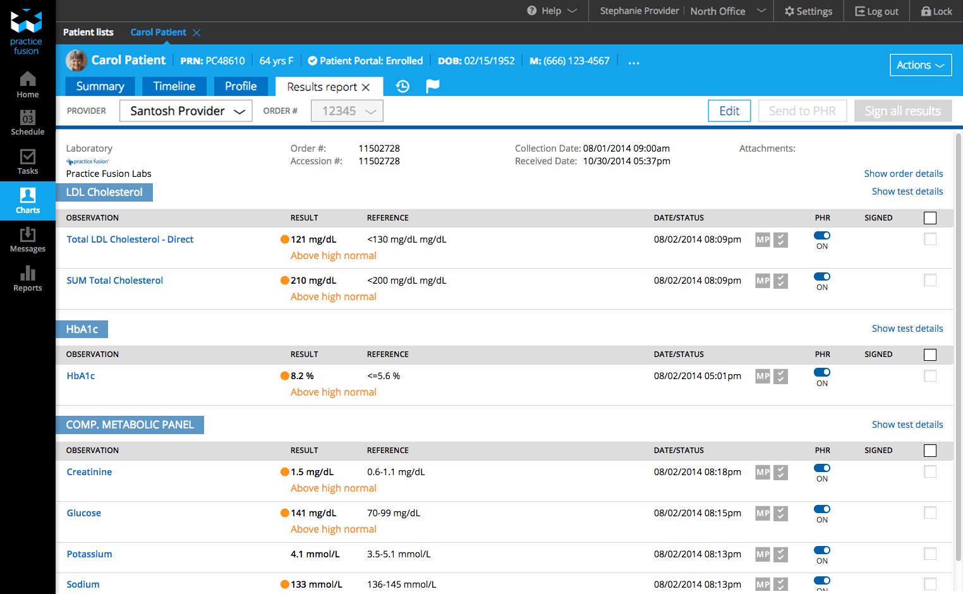Click the MP icon for Potassium
Image resolution: width=963 pixels, height=594 pixels.
[763, 555]
